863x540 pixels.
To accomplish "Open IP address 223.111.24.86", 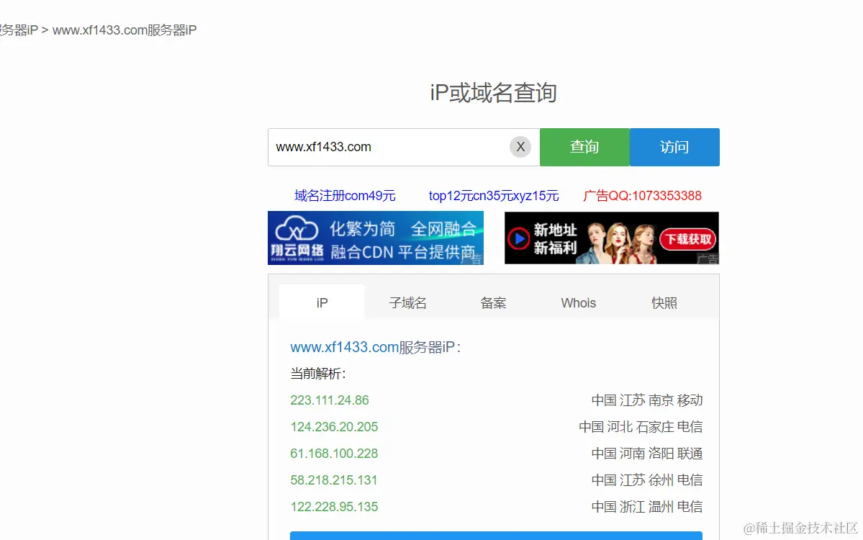I will [x=330, y=400].
